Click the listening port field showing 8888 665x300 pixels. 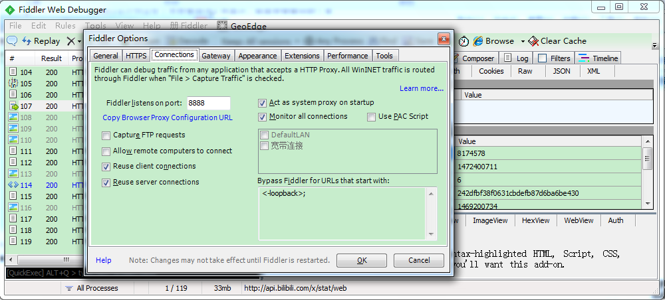coord(208,103)
